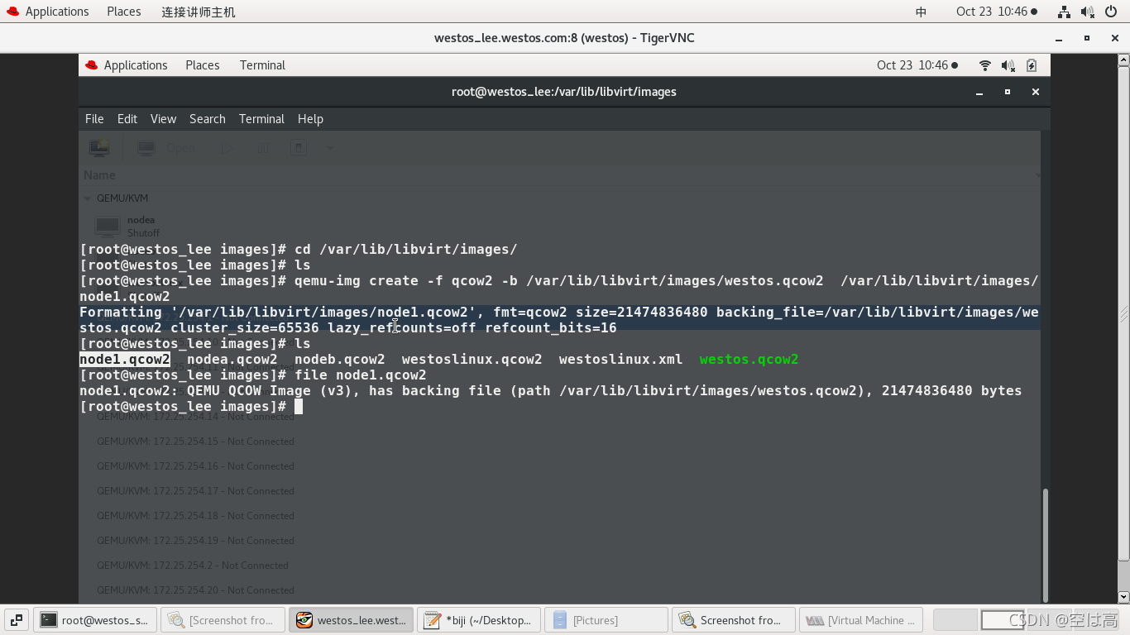Click westoslinux.qcow2 in the terminal listing
1130x635 pixels.
(x=472, y=360)
